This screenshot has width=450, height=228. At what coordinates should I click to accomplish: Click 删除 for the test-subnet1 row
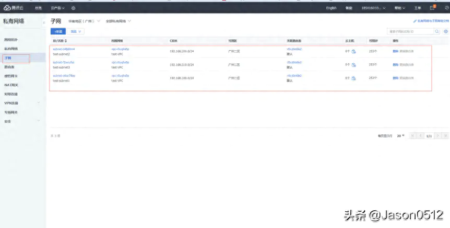click(x=395, y=78)
